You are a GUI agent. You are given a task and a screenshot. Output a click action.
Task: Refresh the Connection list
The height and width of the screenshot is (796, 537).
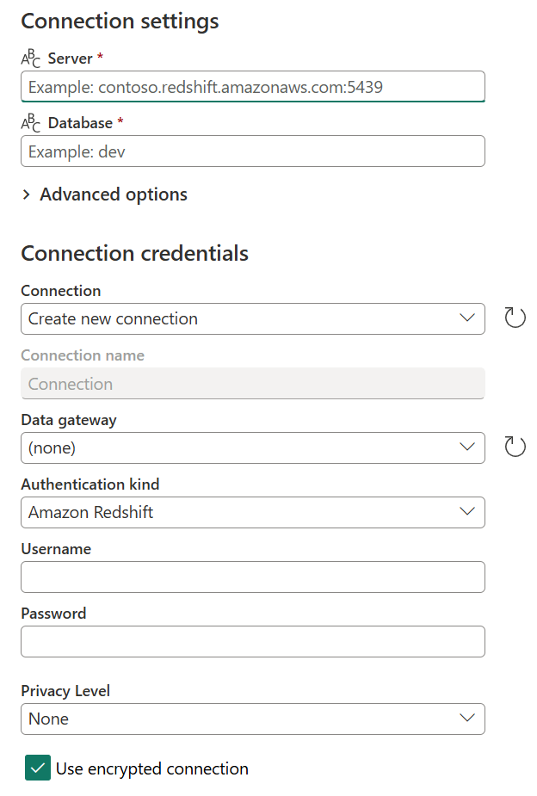point(515,318)
